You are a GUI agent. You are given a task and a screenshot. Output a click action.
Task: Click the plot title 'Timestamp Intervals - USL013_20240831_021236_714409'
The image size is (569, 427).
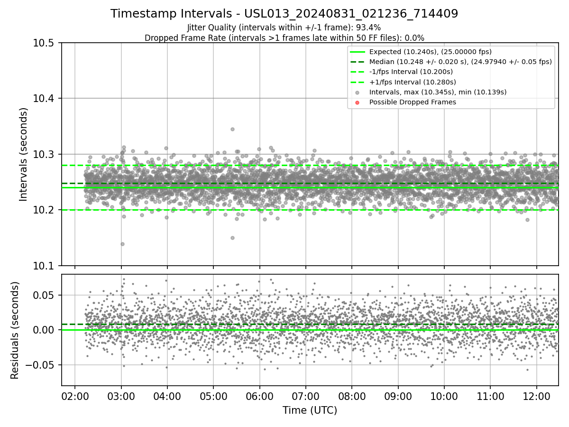(x=284, y=14)
